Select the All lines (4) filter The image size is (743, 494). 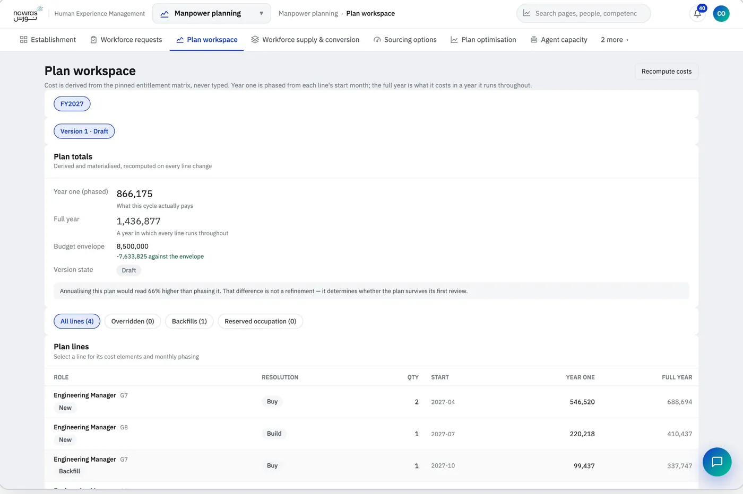point(77,321)
